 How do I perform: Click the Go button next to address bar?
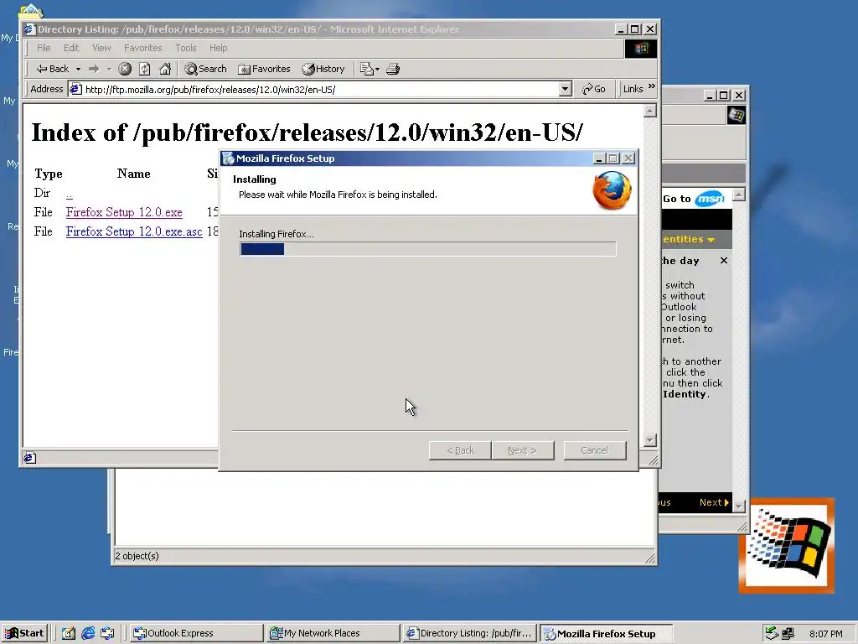[x=594, y=89]
